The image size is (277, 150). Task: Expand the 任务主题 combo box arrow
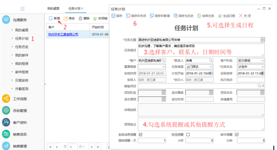[x=263, y=40]
